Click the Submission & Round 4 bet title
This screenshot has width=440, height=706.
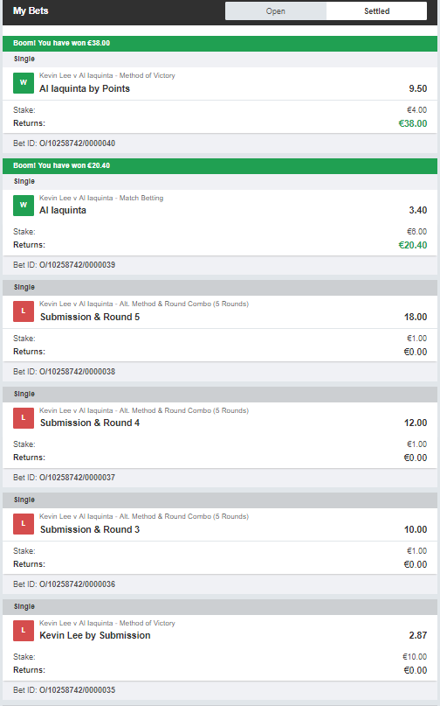click(x=90, y=423)
